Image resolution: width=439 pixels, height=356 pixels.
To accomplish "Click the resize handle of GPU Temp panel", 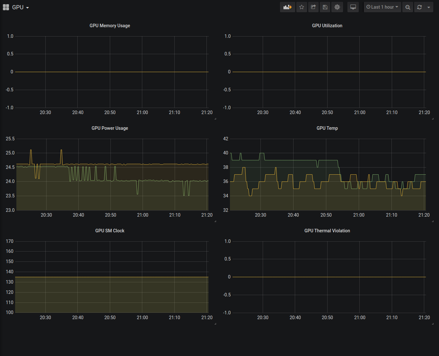I will [x=433, y=221].
